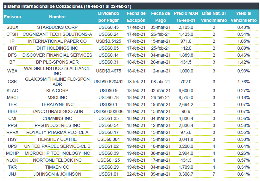
Task: Click STARBUCKS CORP name cell
Action: pyautogui.click(x=57, y=27)
